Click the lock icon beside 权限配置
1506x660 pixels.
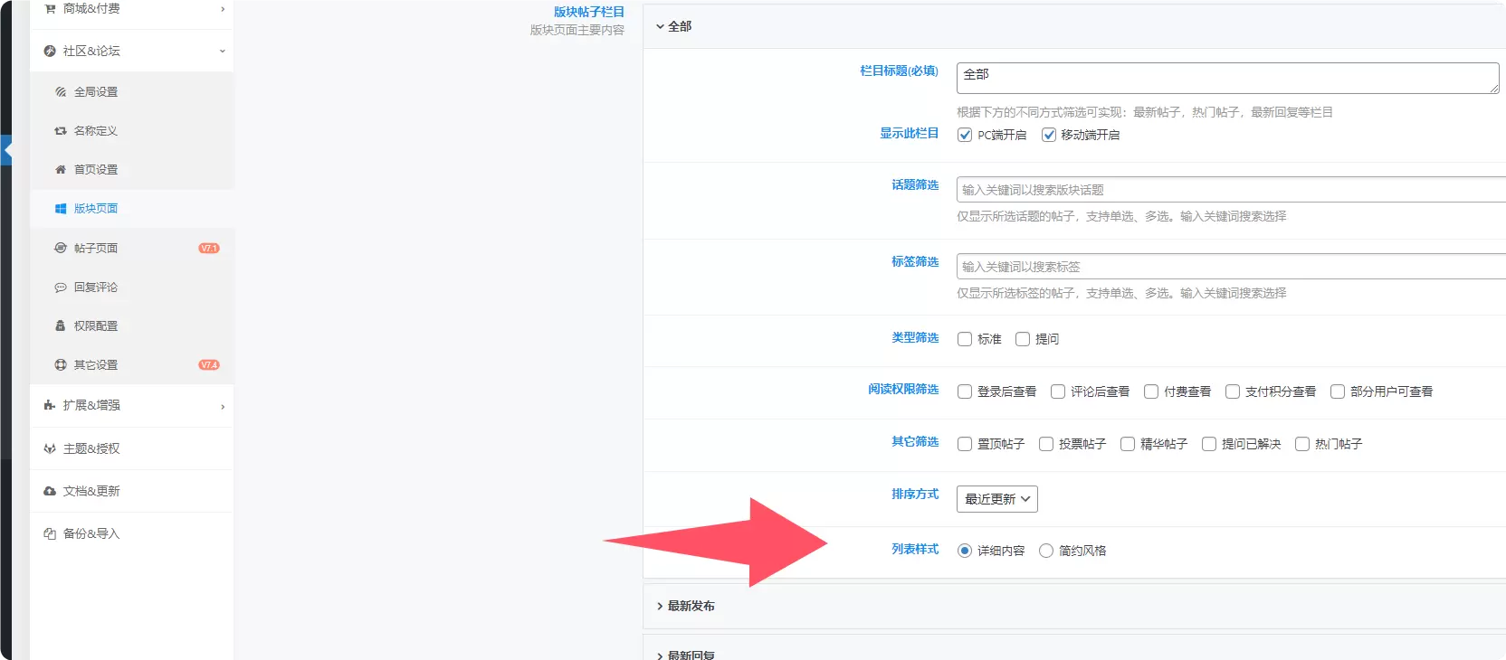tap(61, 325)
